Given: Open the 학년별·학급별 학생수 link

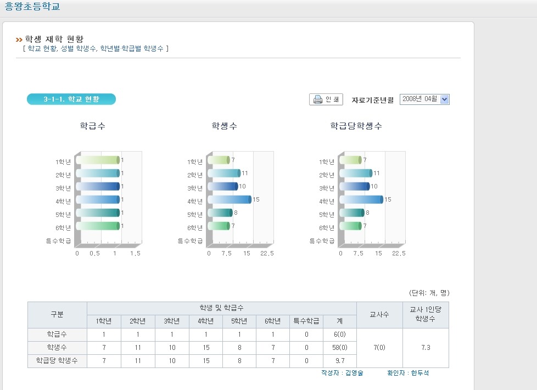Looking at the screenshot, I should pyautogui.click(x=132, y=49).
